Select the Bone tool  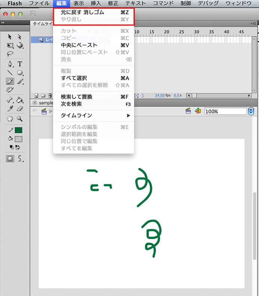pos(10,100)
